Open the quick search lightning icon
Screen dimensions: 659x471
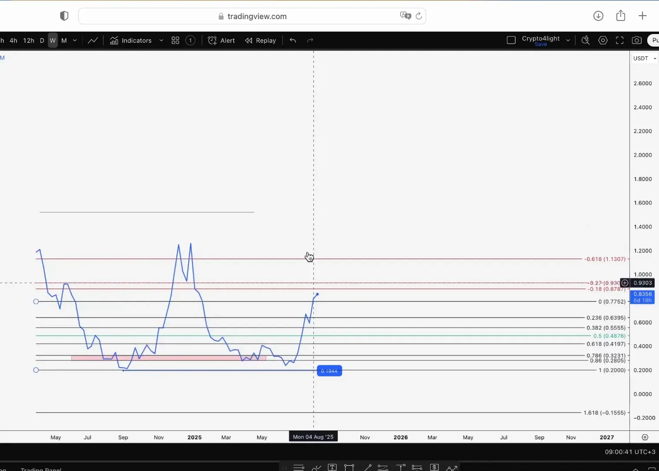click(x=585, y=41)
